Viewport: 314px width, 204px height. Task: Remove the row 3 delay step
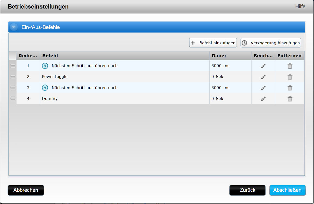pyautogui.click(x=290, y=88)
